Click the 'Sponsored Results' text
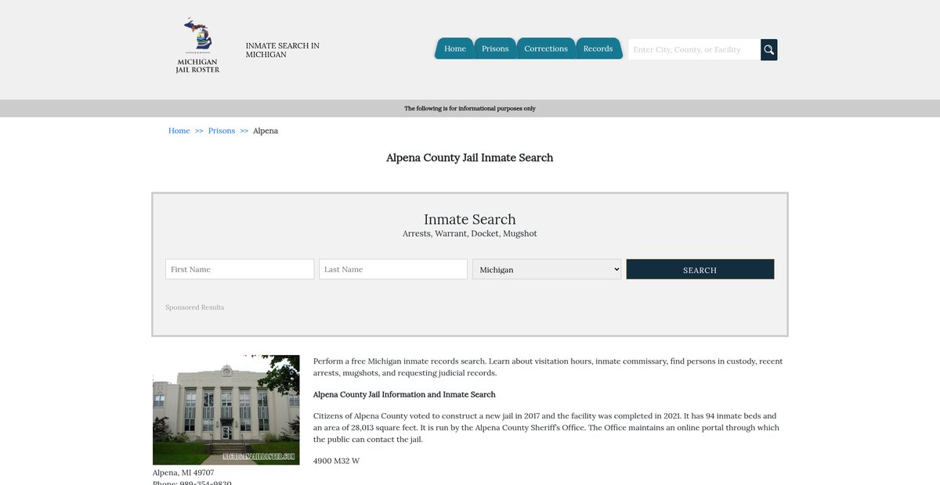Image resolution: width=940 pixels, height=485 pixels. coord(195,307)
